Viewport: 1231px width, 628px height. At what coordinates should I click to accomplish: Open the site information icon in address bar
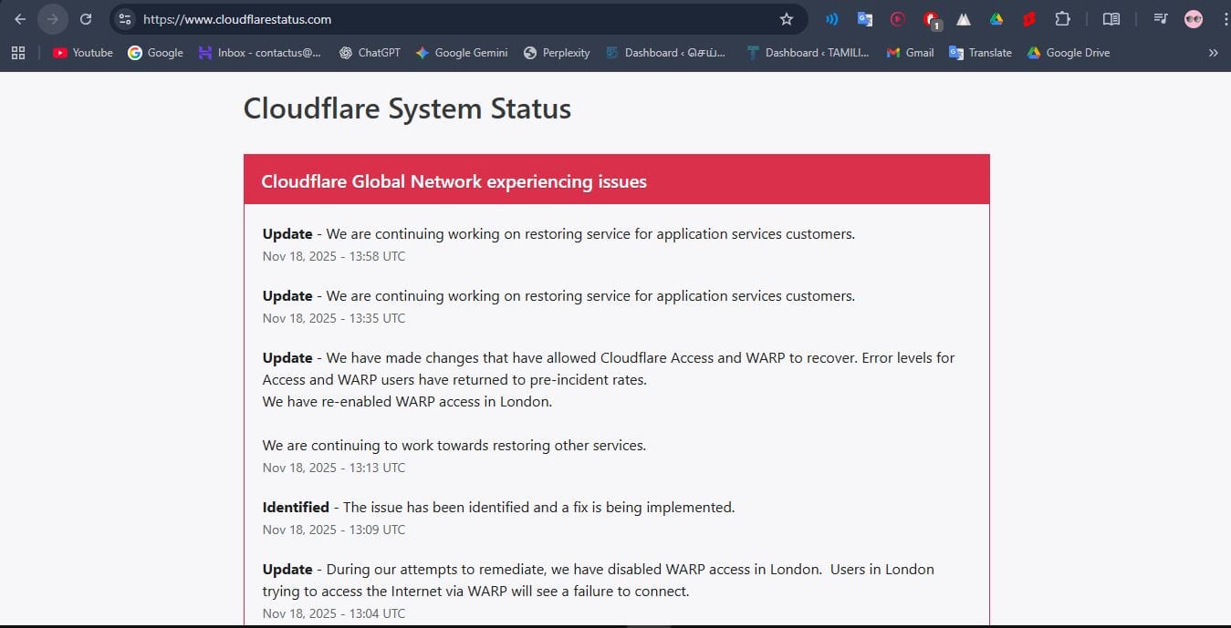click(125, 19)
